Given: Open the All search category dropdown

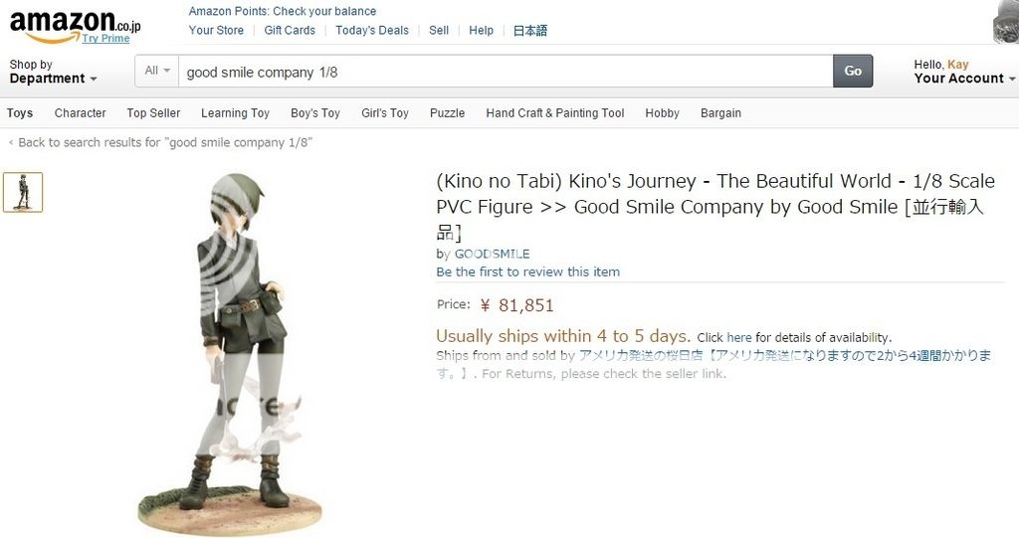Looking at the screenshot, I should click(x=157, y=71).
